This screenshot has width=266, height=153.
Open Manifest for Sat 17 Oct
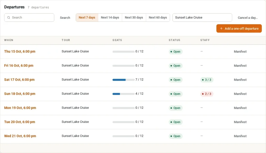[x=240, y=80]
